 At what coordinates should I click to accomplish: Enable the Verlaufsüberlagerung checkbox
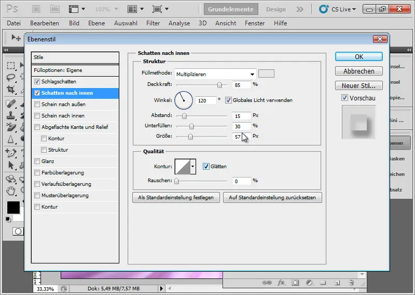pyautogui.click(x=37, y=184)
